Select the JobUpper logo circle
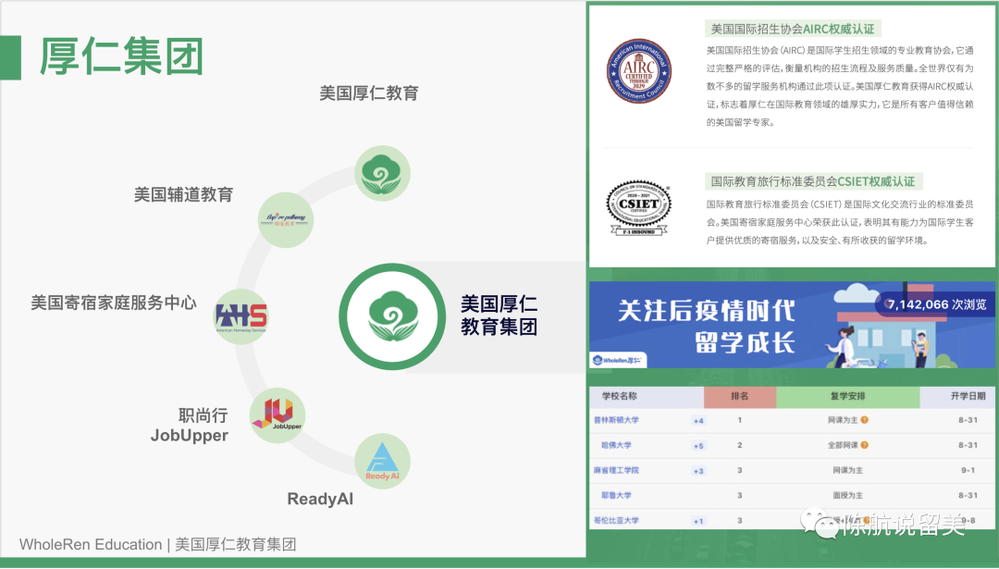The image size is (999, 569). tap(277, 414)
